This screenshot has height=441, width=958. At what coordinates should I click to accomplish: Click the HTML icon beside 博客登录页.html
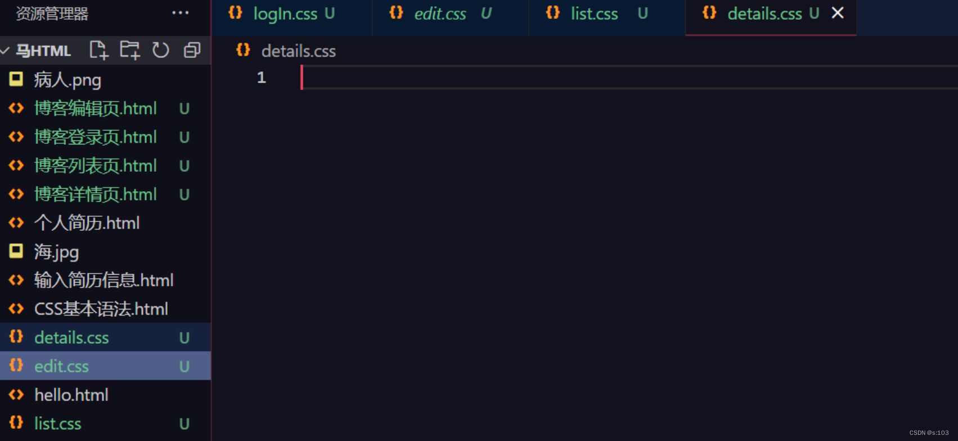[x=16, y=137]
